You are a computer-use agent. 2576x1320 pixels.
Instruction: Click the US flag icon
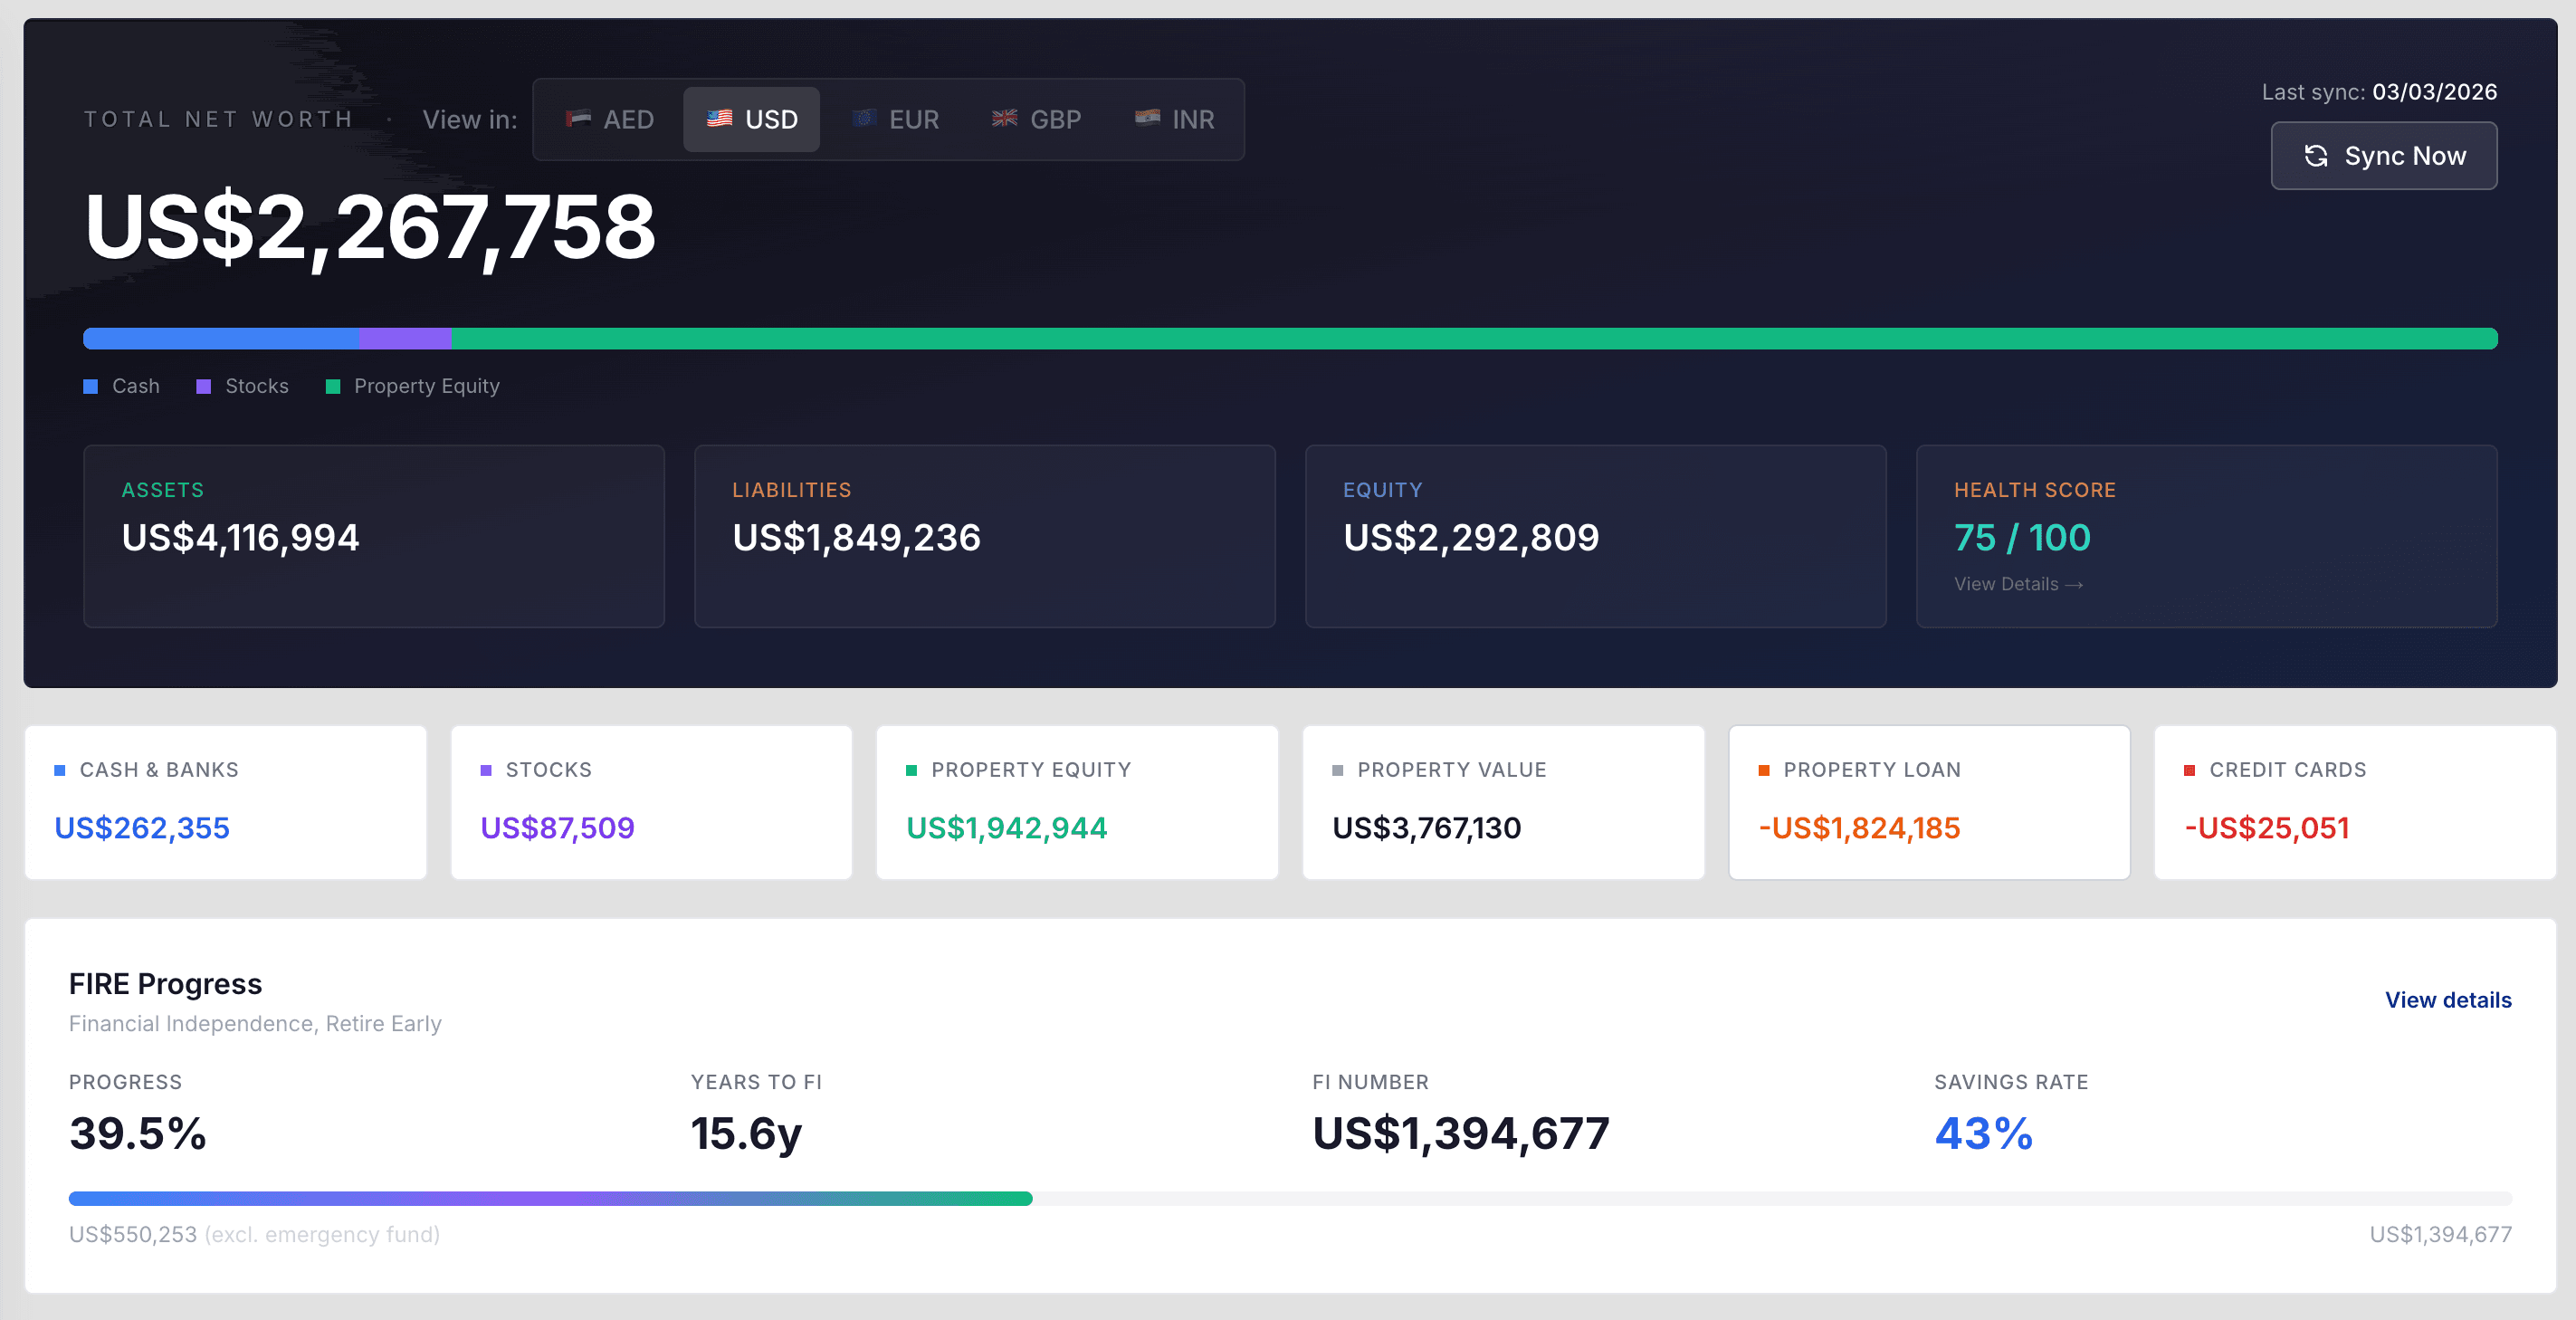pos(719,119)
